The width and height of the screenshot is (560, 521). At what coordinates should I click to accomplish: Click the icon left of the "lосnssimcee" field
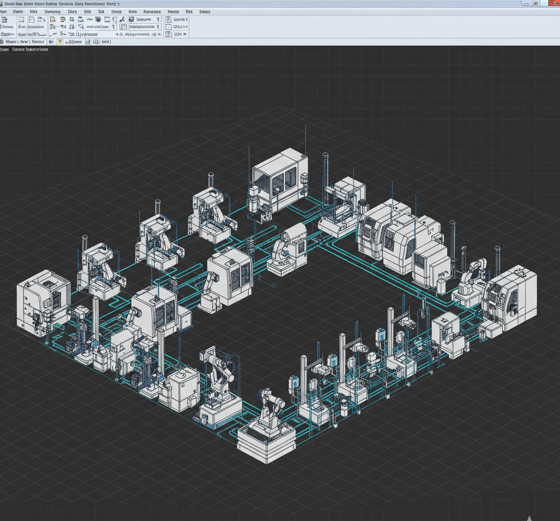[x=123, y=26]
